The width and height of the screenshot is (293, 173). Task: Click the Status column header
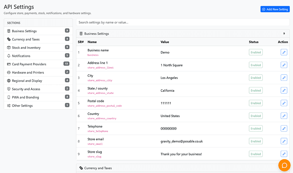click(x=253, y=42)
